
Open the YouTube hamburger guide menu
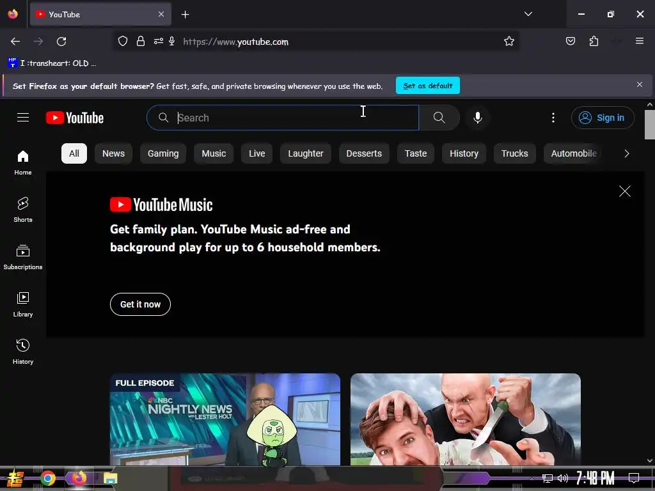23,118
